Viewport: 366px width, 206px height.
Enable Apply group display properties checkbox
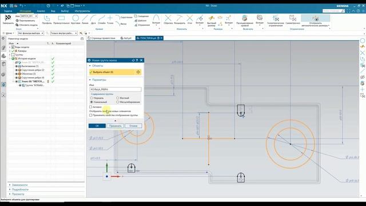coord(90,115)
